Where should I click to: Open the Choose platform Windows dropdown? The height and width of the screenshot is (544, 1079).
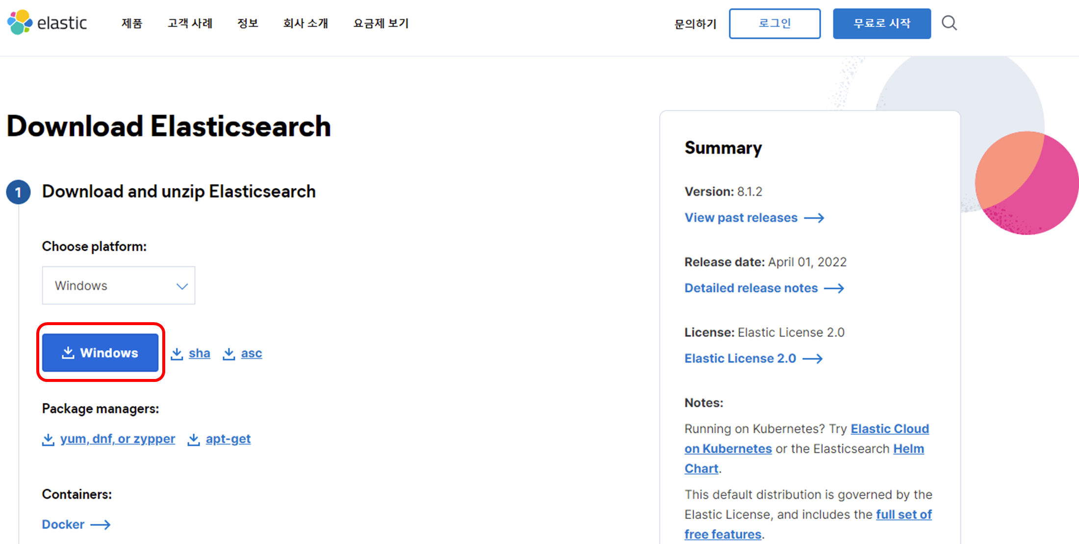(x=119, y=285)
